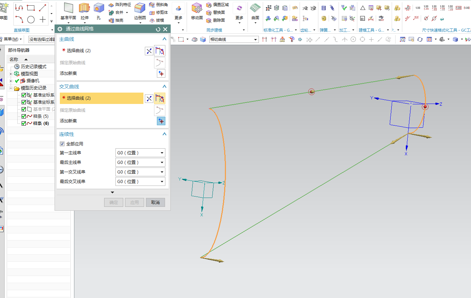The height and width of the screenshot is (298, 471).
Task: Open the 建模工具 group dropdown
Action: (x=388, y=30)
